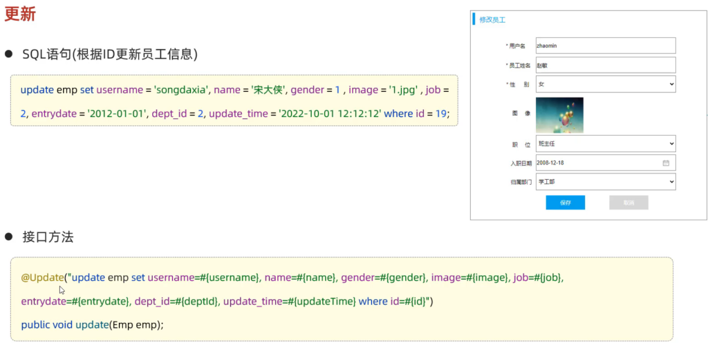Click the gray 取消 cancel button
The height and width of the screenshot is (343, 708).
628,203
